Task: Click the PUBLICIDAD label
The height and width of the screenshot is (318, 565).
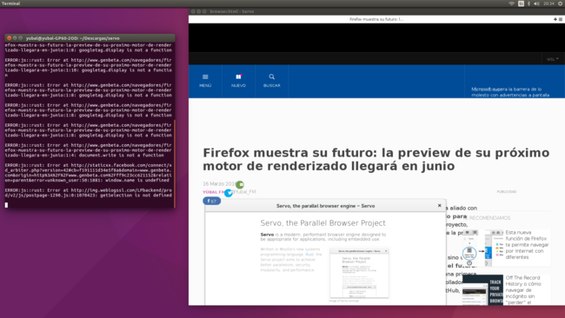Action: coord(506,192)
